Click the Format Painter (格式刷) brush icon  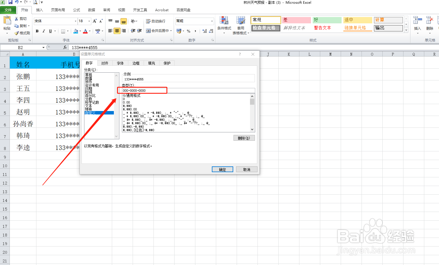[x=16, y=33]
